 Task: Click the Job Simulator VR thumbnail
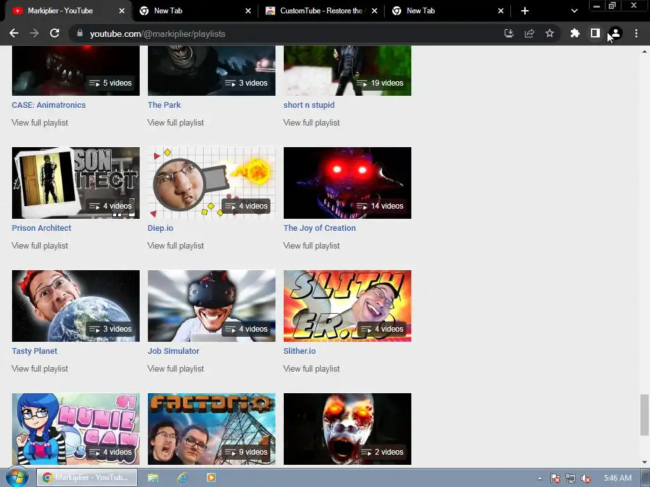211,306
